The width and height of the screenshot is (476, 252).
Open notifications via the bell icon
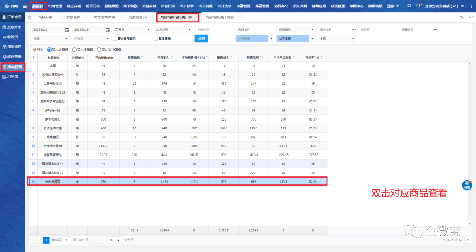pos(418,6)
